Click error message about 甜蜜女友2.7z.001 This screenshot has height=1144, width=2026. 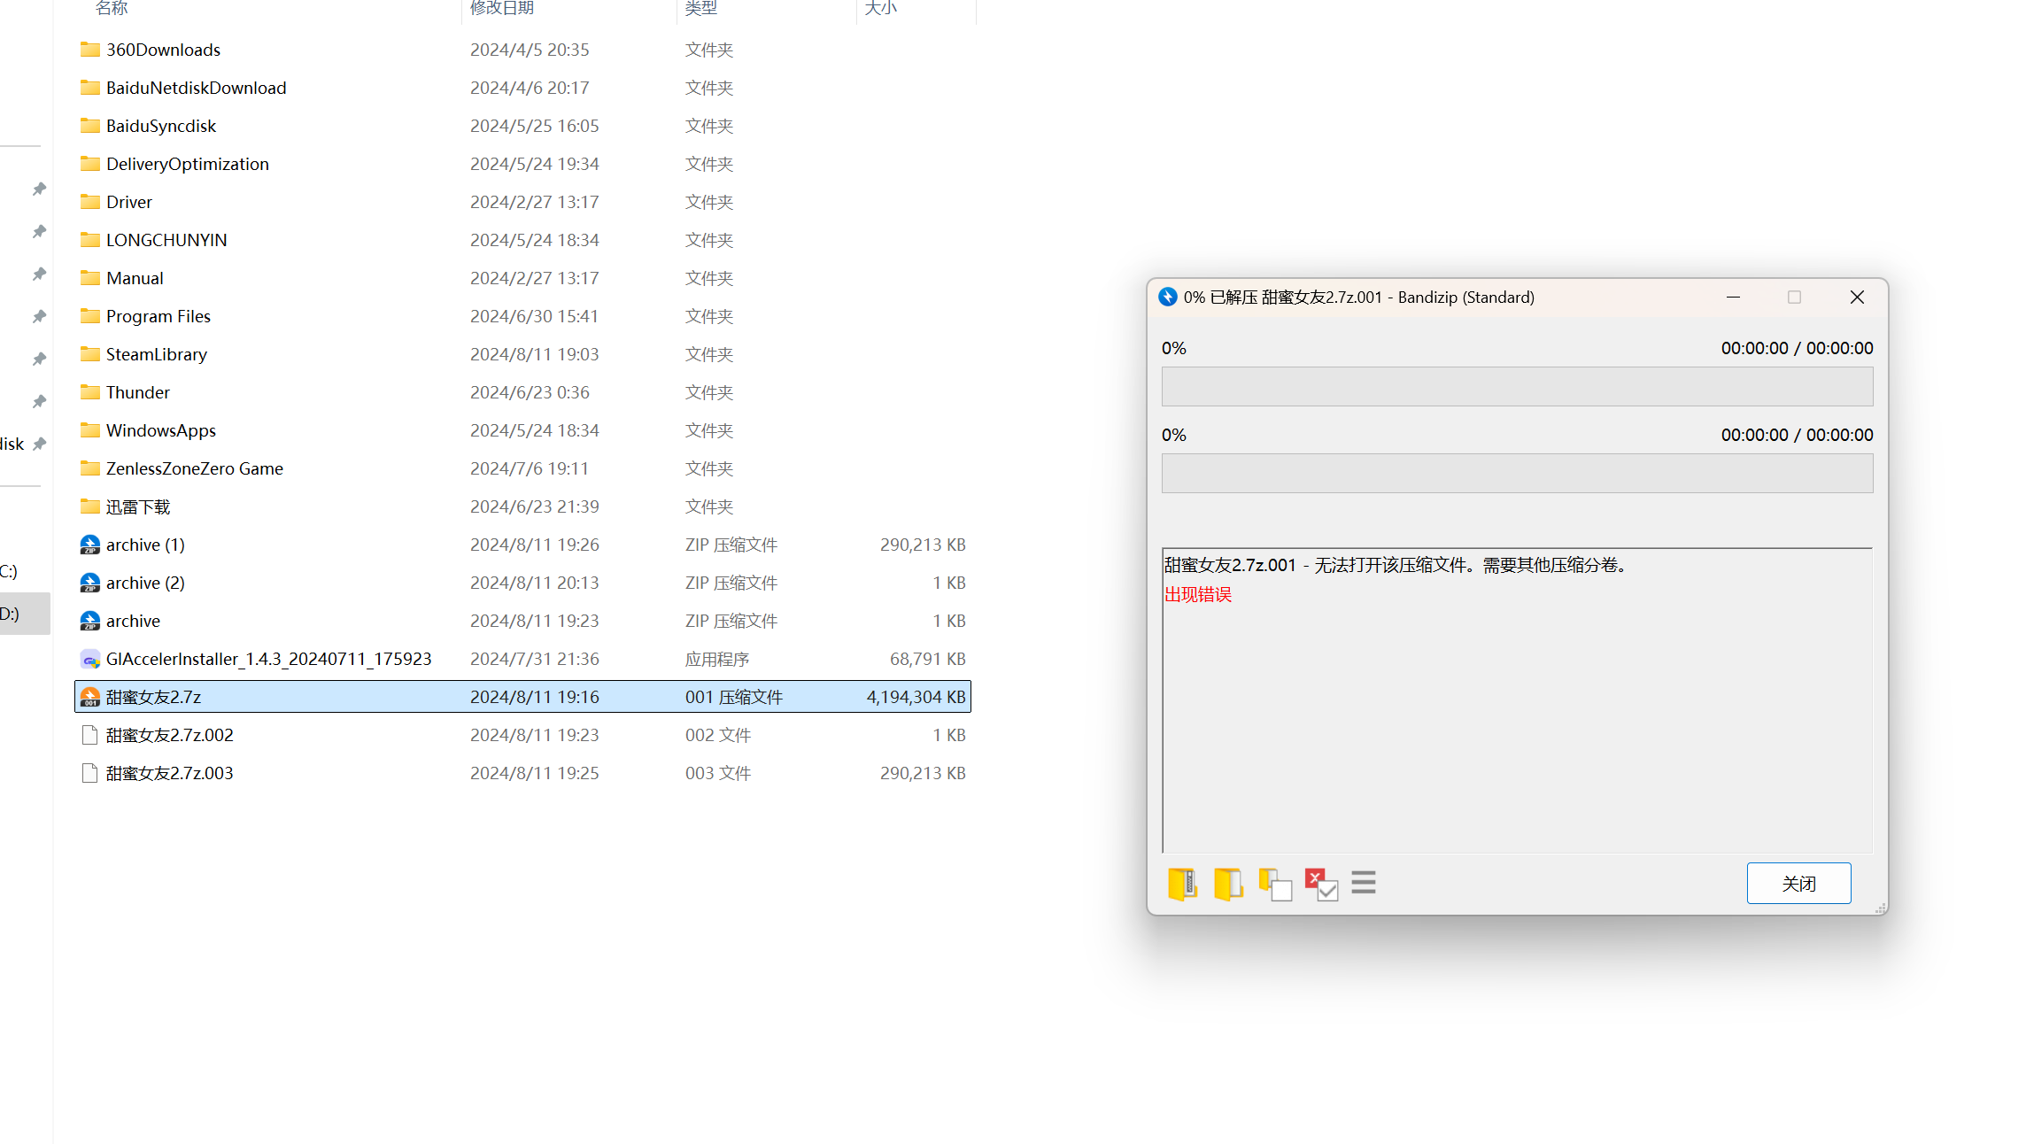click(1396, 565)
